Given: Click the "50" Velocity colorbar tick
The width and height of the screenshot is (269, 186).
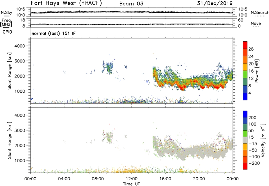Looking at the screenshot, I should 251,131.
